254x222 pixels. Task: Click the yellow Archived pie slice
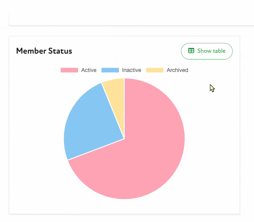(116, 91)
